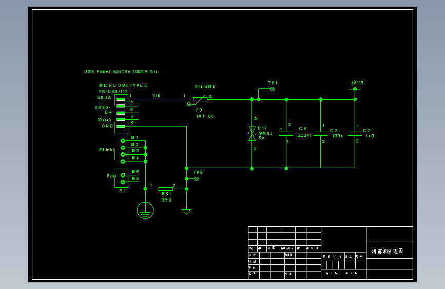Select the +5VD net label
Image resolution: width=445 pixels, height=289 pixels.
pyautogui.click(x=357, y=83)
